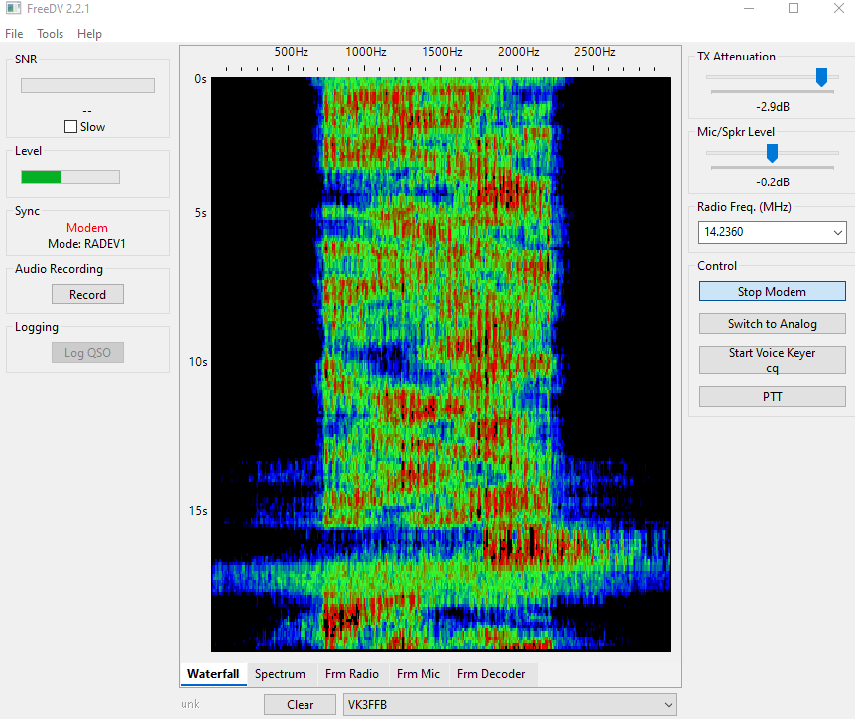
Task: Show the Frm Mic tab
Action: [419, 674]
